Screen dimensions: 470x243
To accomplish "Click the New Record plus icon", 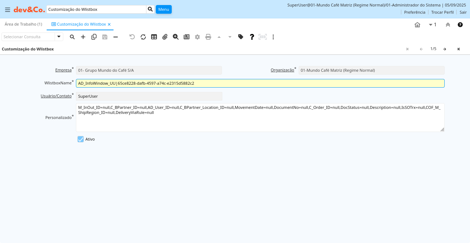I will click(x=83, y=37).
